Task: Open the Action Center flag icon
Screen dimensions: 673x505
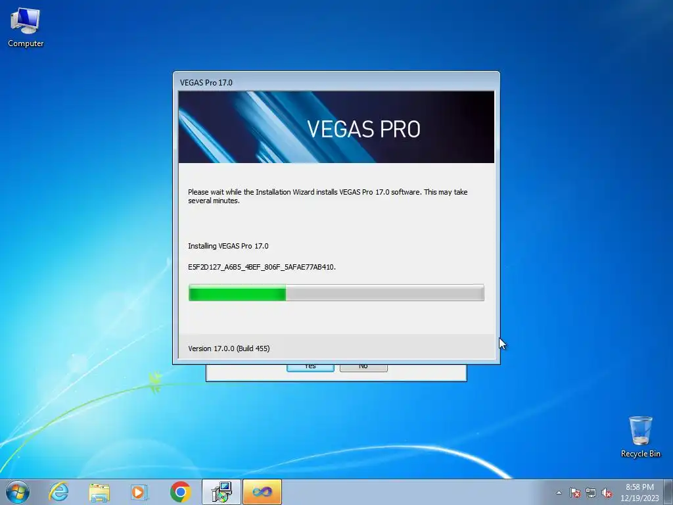Action: 575,493
